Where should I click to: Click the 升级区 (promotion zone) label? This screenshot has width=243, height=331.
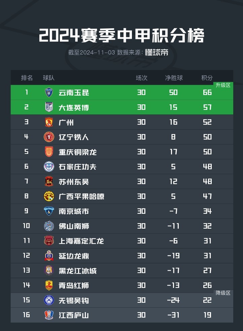click(223, 85)
